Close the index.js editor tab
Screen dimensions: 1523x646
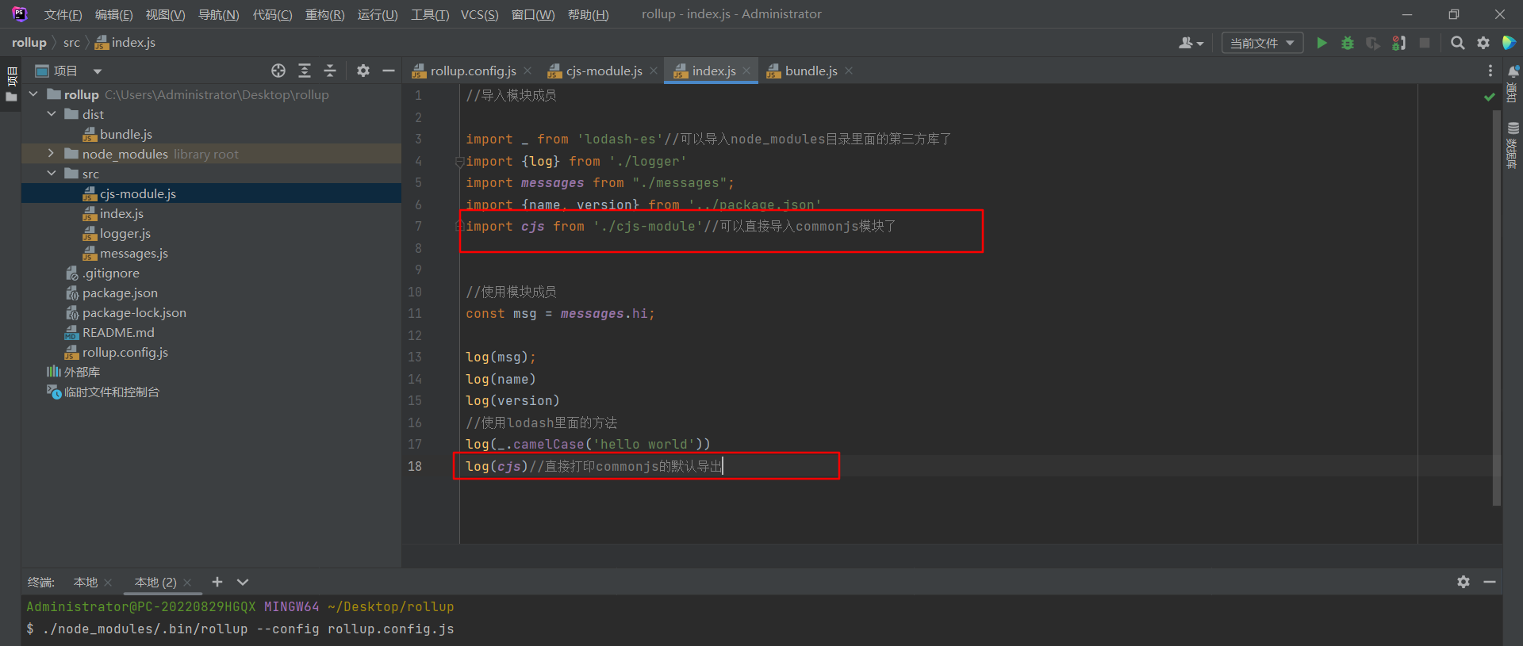click(x=746, y=71)
